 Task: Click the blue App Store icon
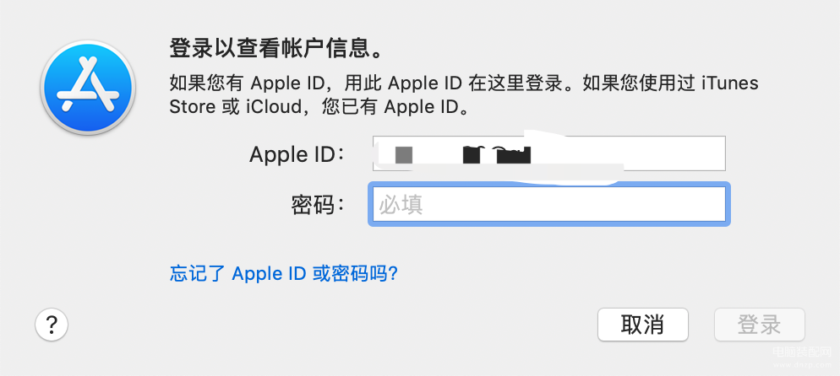coord(88,86)
